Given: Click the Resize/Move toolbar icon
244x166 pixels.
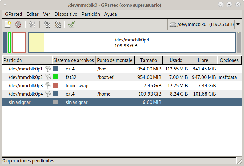Looking at the screenshot, I should 32,24.
